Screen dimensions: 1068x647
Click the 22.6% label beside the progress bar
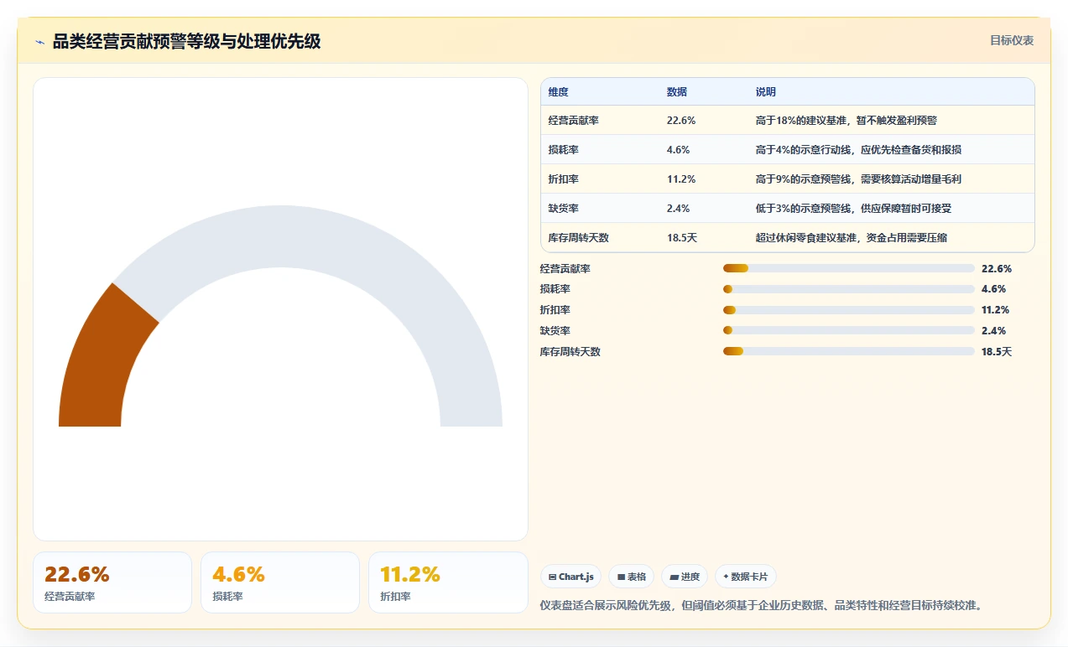(x=997, y=268)
